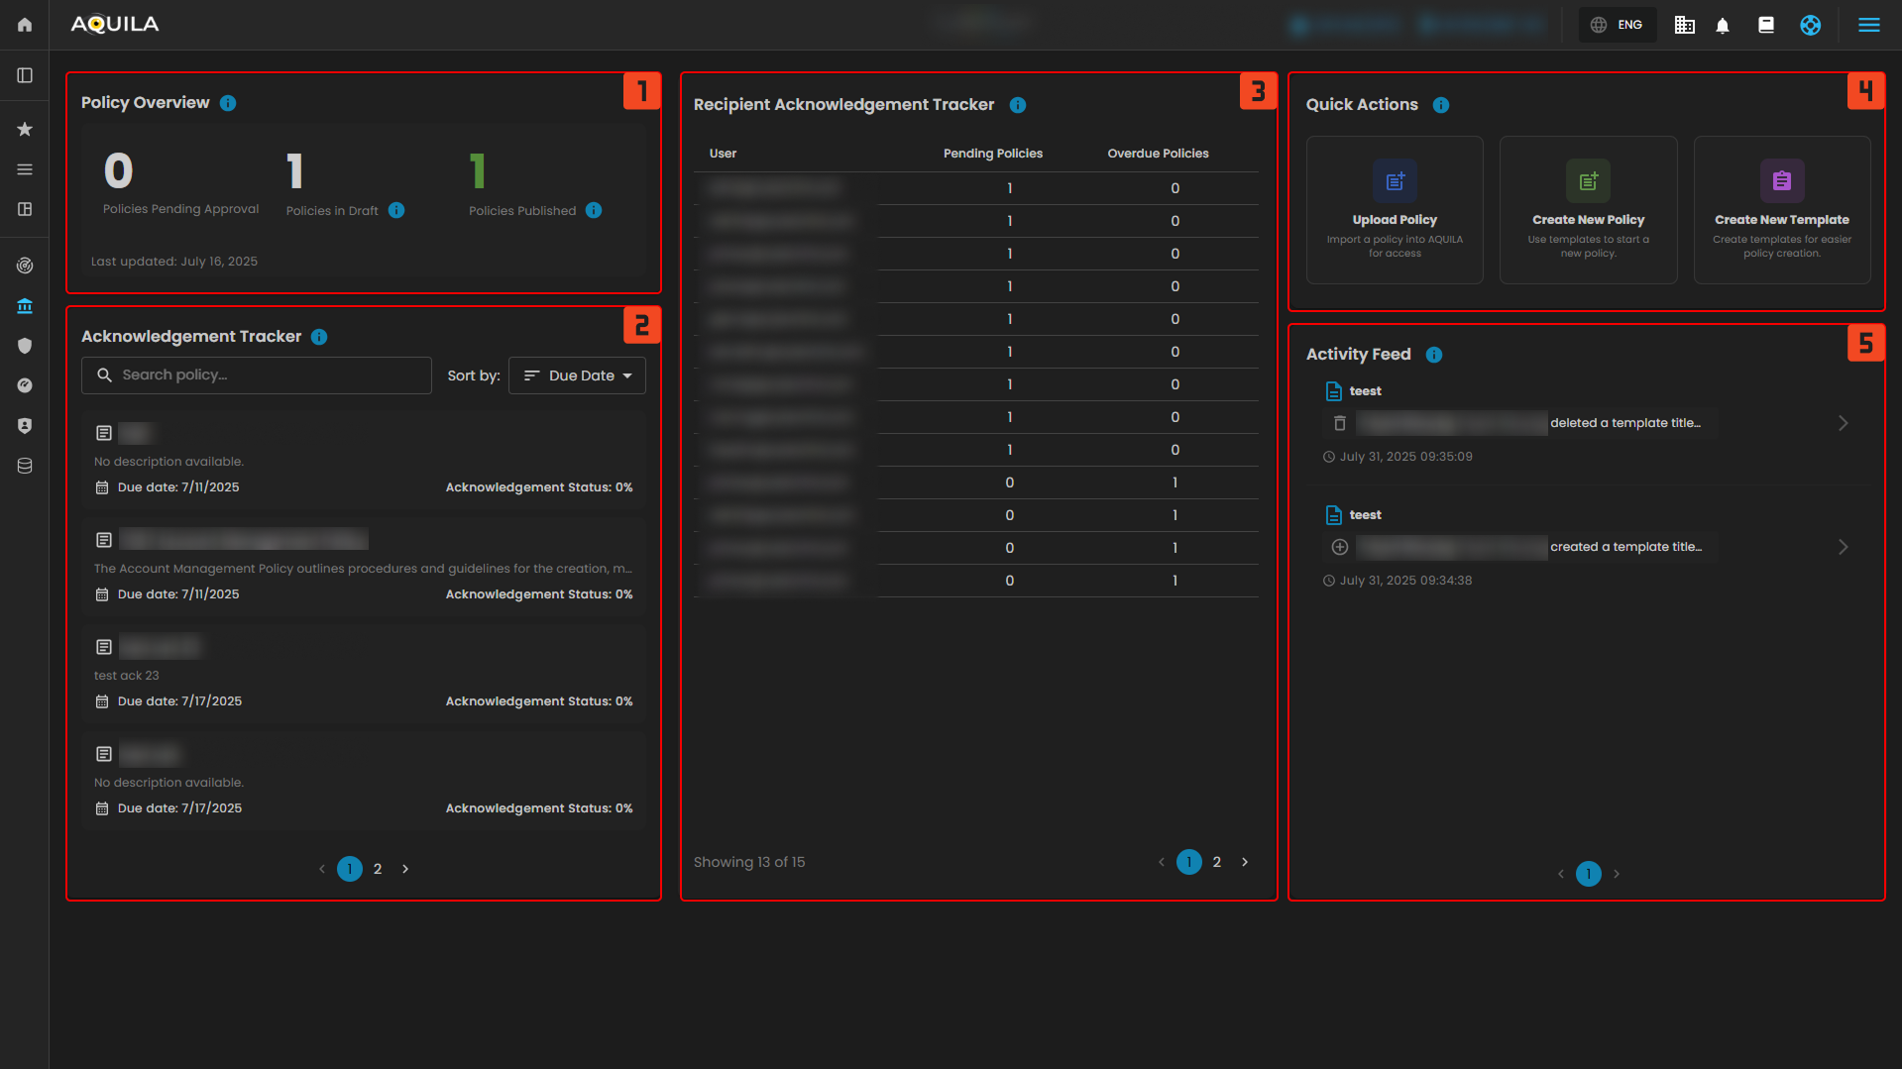Click the bank building icon in sidebar

(x=25, y=306)
